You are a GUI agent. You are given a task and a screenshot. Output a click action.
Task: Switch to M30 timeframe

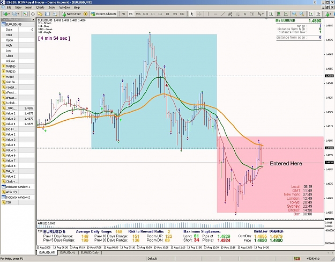point(145,14)
